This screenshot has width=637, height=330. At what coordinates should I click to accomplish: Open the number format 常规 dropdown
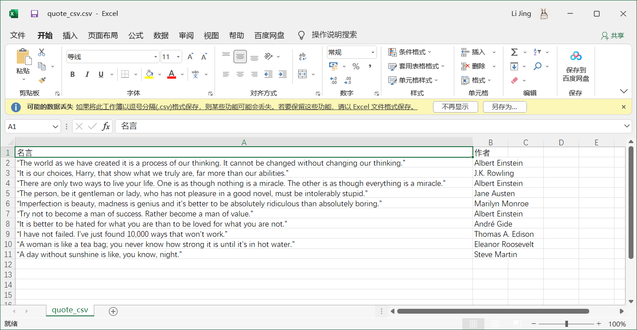[x=373, y=52]
